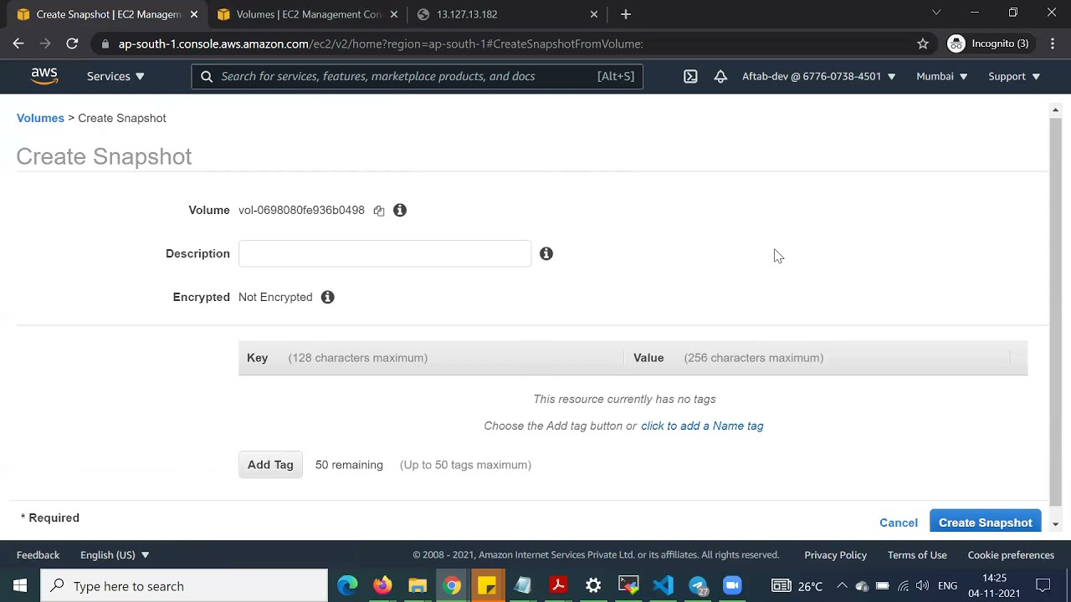This screenshot has width=1071, height=602.
Task: Open Sticky Notes from taskbar
Action: click(487, 586)
